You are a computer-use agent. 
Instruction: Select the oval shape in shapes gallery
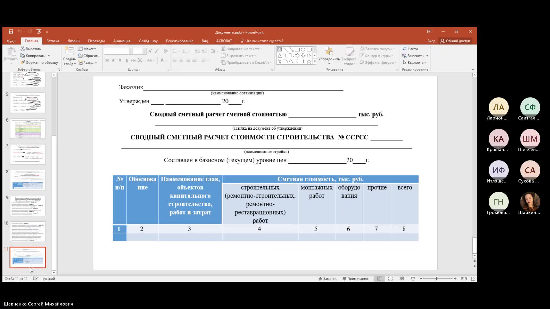coord(303,49)
